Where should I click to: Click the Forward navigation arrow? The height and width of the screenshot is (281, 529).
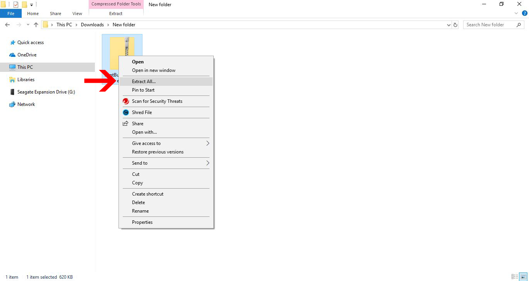(19, 25)
